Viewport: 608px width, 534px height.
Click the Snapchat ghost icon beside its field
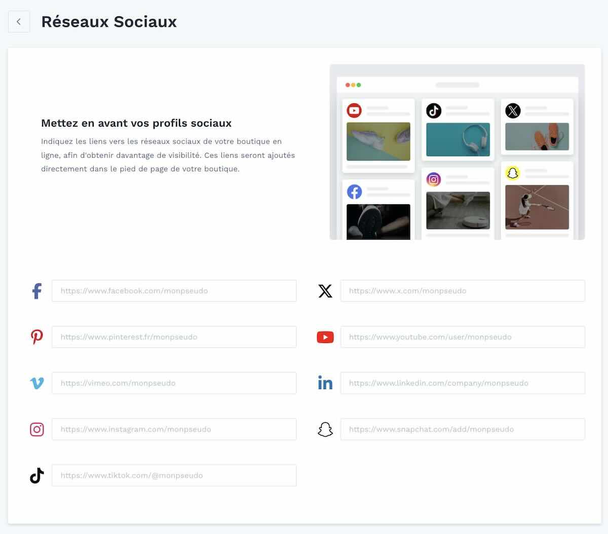[325, 429]
